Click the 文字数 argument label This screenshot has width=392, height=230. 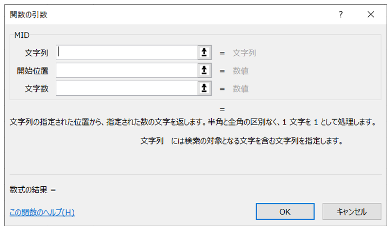click(x=37, y=89)
